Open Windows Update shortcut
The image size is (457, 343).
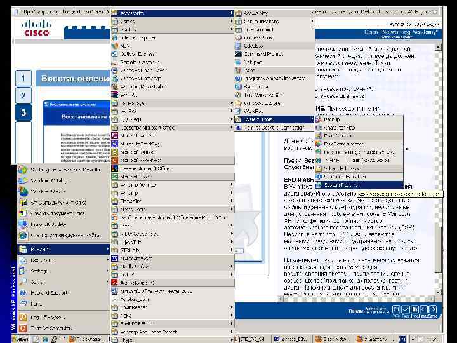coord(64,192)
